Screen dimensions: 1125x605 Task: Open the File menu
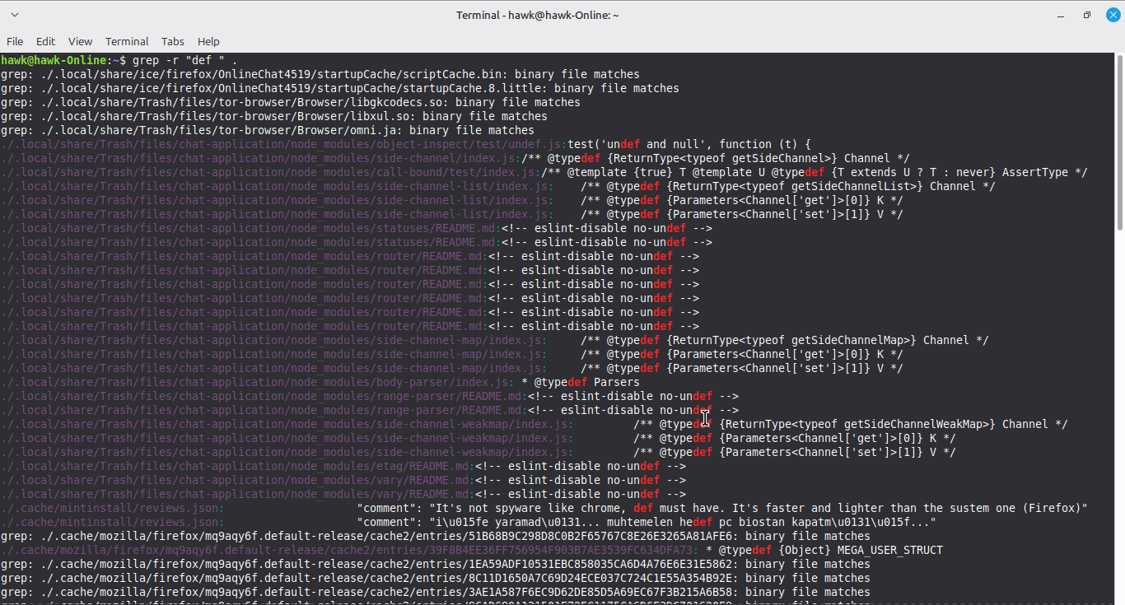point(15,41)
